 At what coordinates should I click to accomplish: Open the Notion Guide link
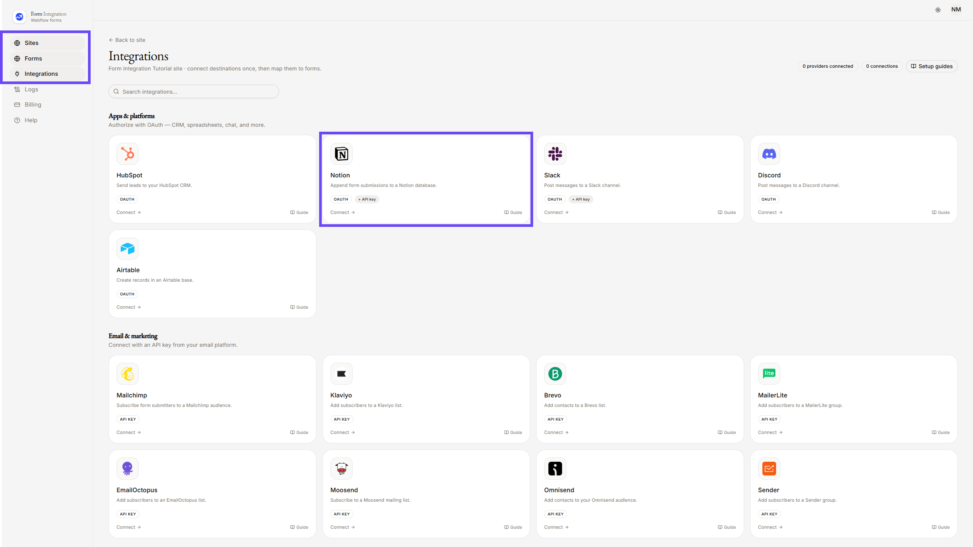513,212
